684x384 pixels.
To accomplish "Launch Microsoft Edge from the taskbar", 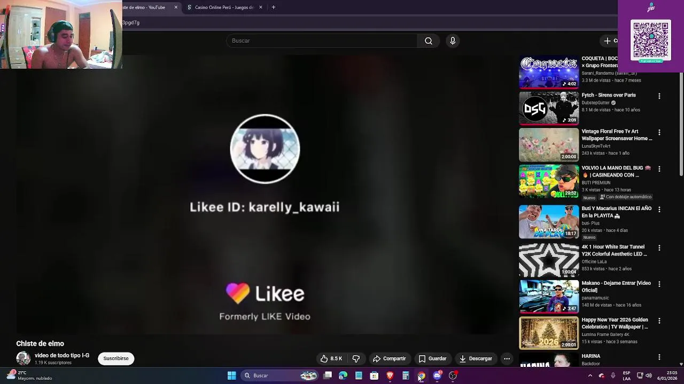I will tap(343, 376).
